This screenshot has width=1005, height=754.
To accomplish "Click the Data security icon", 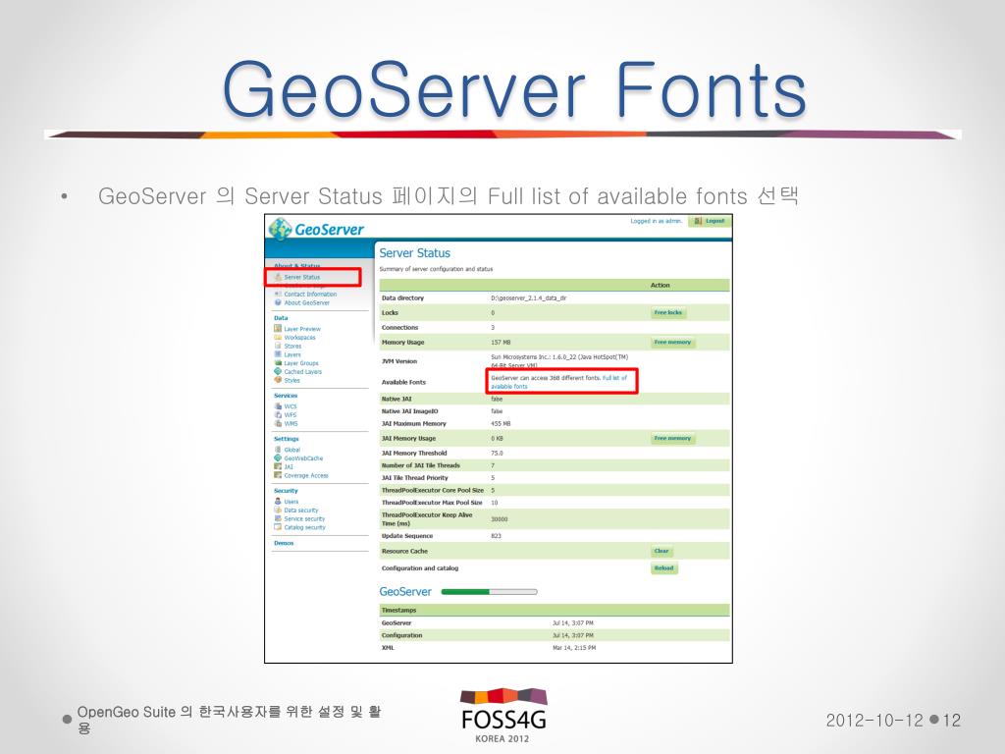I will 278,510.
